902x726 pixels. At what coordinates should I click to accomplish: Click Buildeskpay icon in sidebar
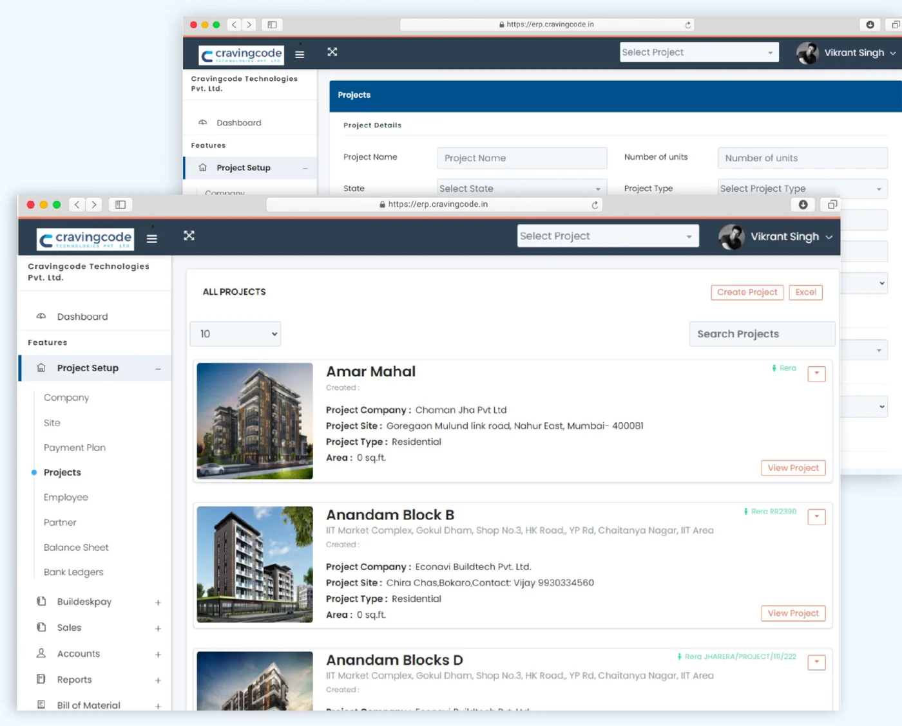pyautogui.click(x=41, y=601)
